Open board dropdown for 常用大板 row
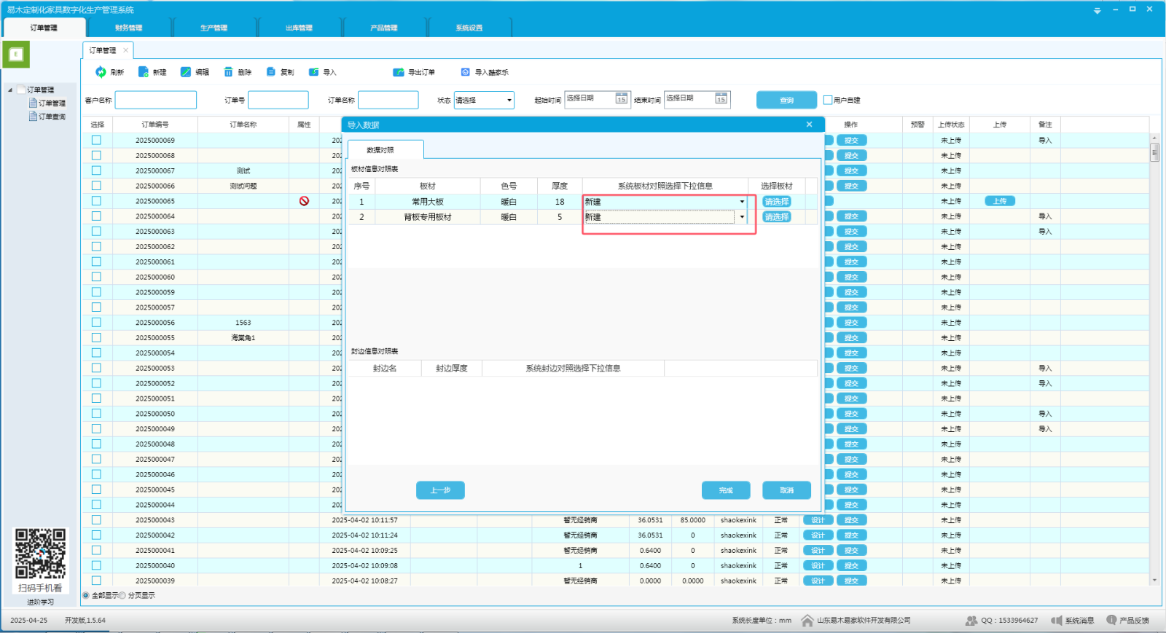 coord(742,202)
